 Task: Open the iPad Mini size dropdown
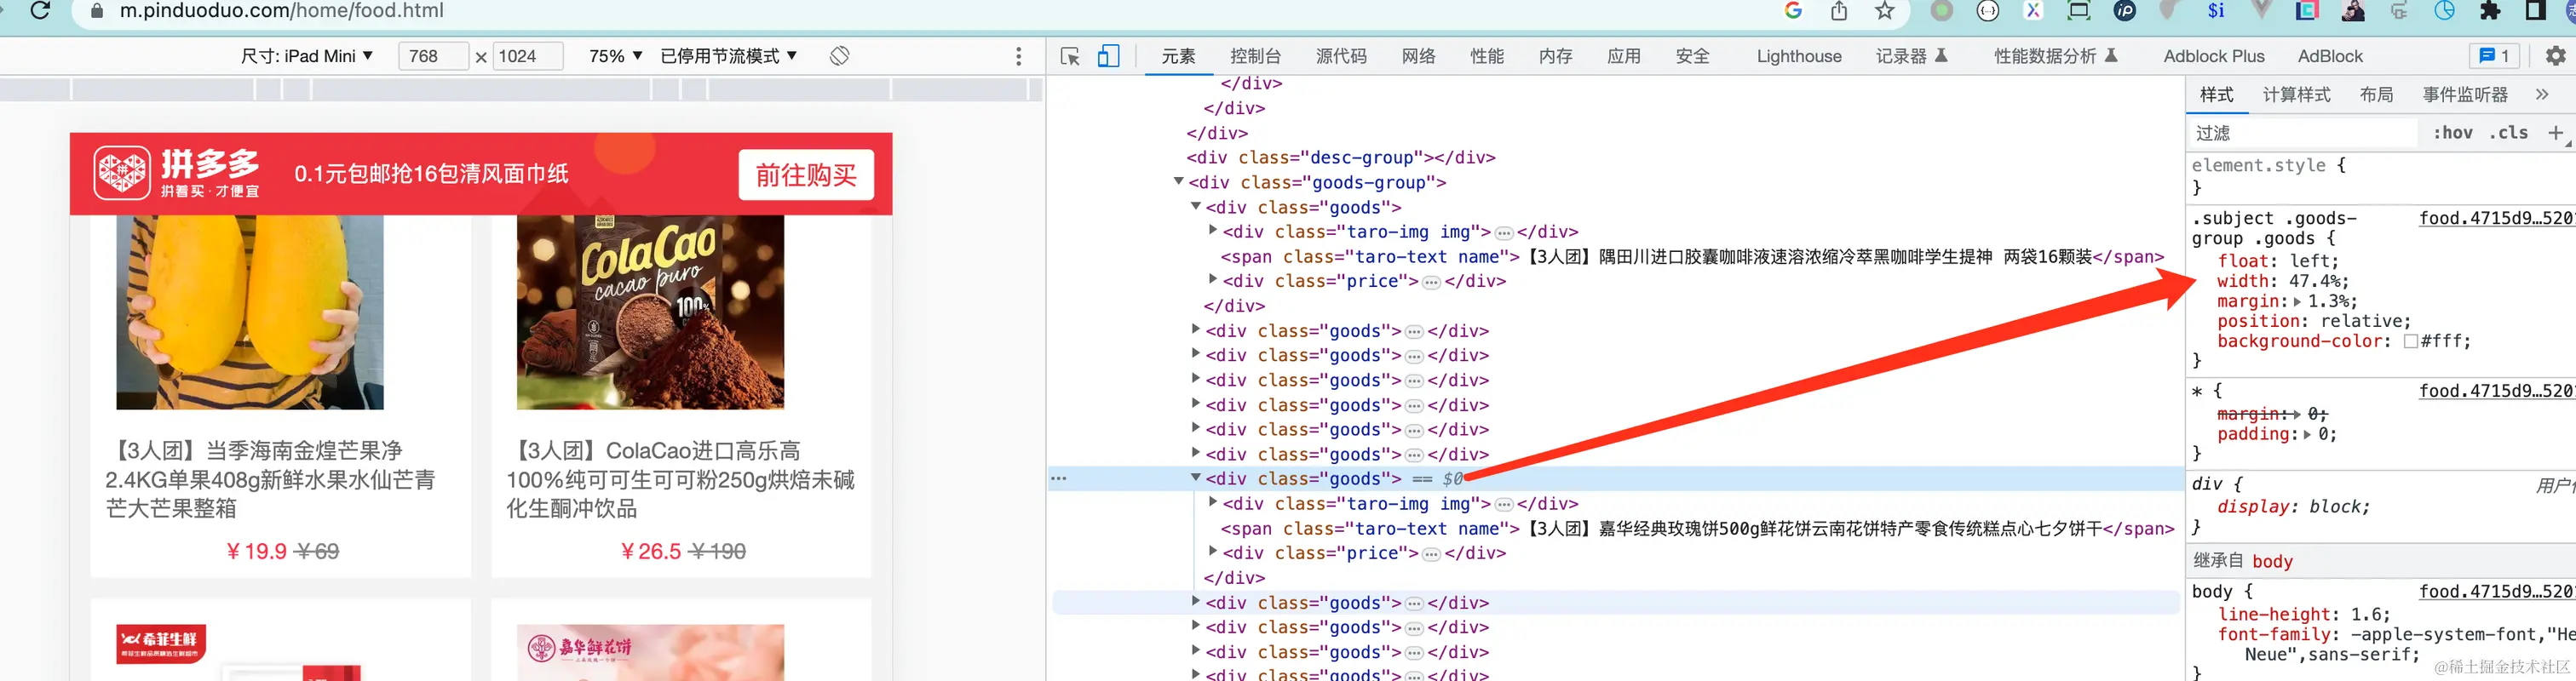(x=307, y=56)
